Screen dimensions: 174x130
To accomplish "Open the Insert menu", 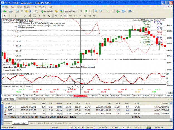I will pyautogui.click(x=19, y=7).
